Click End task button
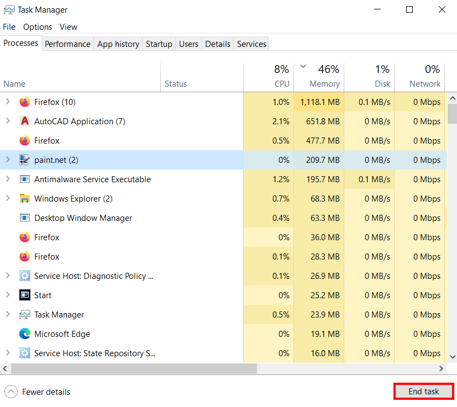 (423, 392)
